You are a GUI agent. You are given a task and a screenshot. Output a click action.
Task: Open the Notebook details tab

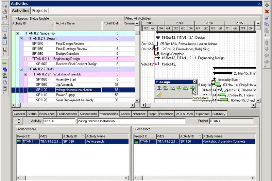(x=139, y=114)
